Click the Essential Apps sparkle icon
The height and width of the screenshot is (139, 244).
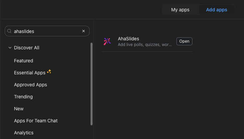point(49,72)
